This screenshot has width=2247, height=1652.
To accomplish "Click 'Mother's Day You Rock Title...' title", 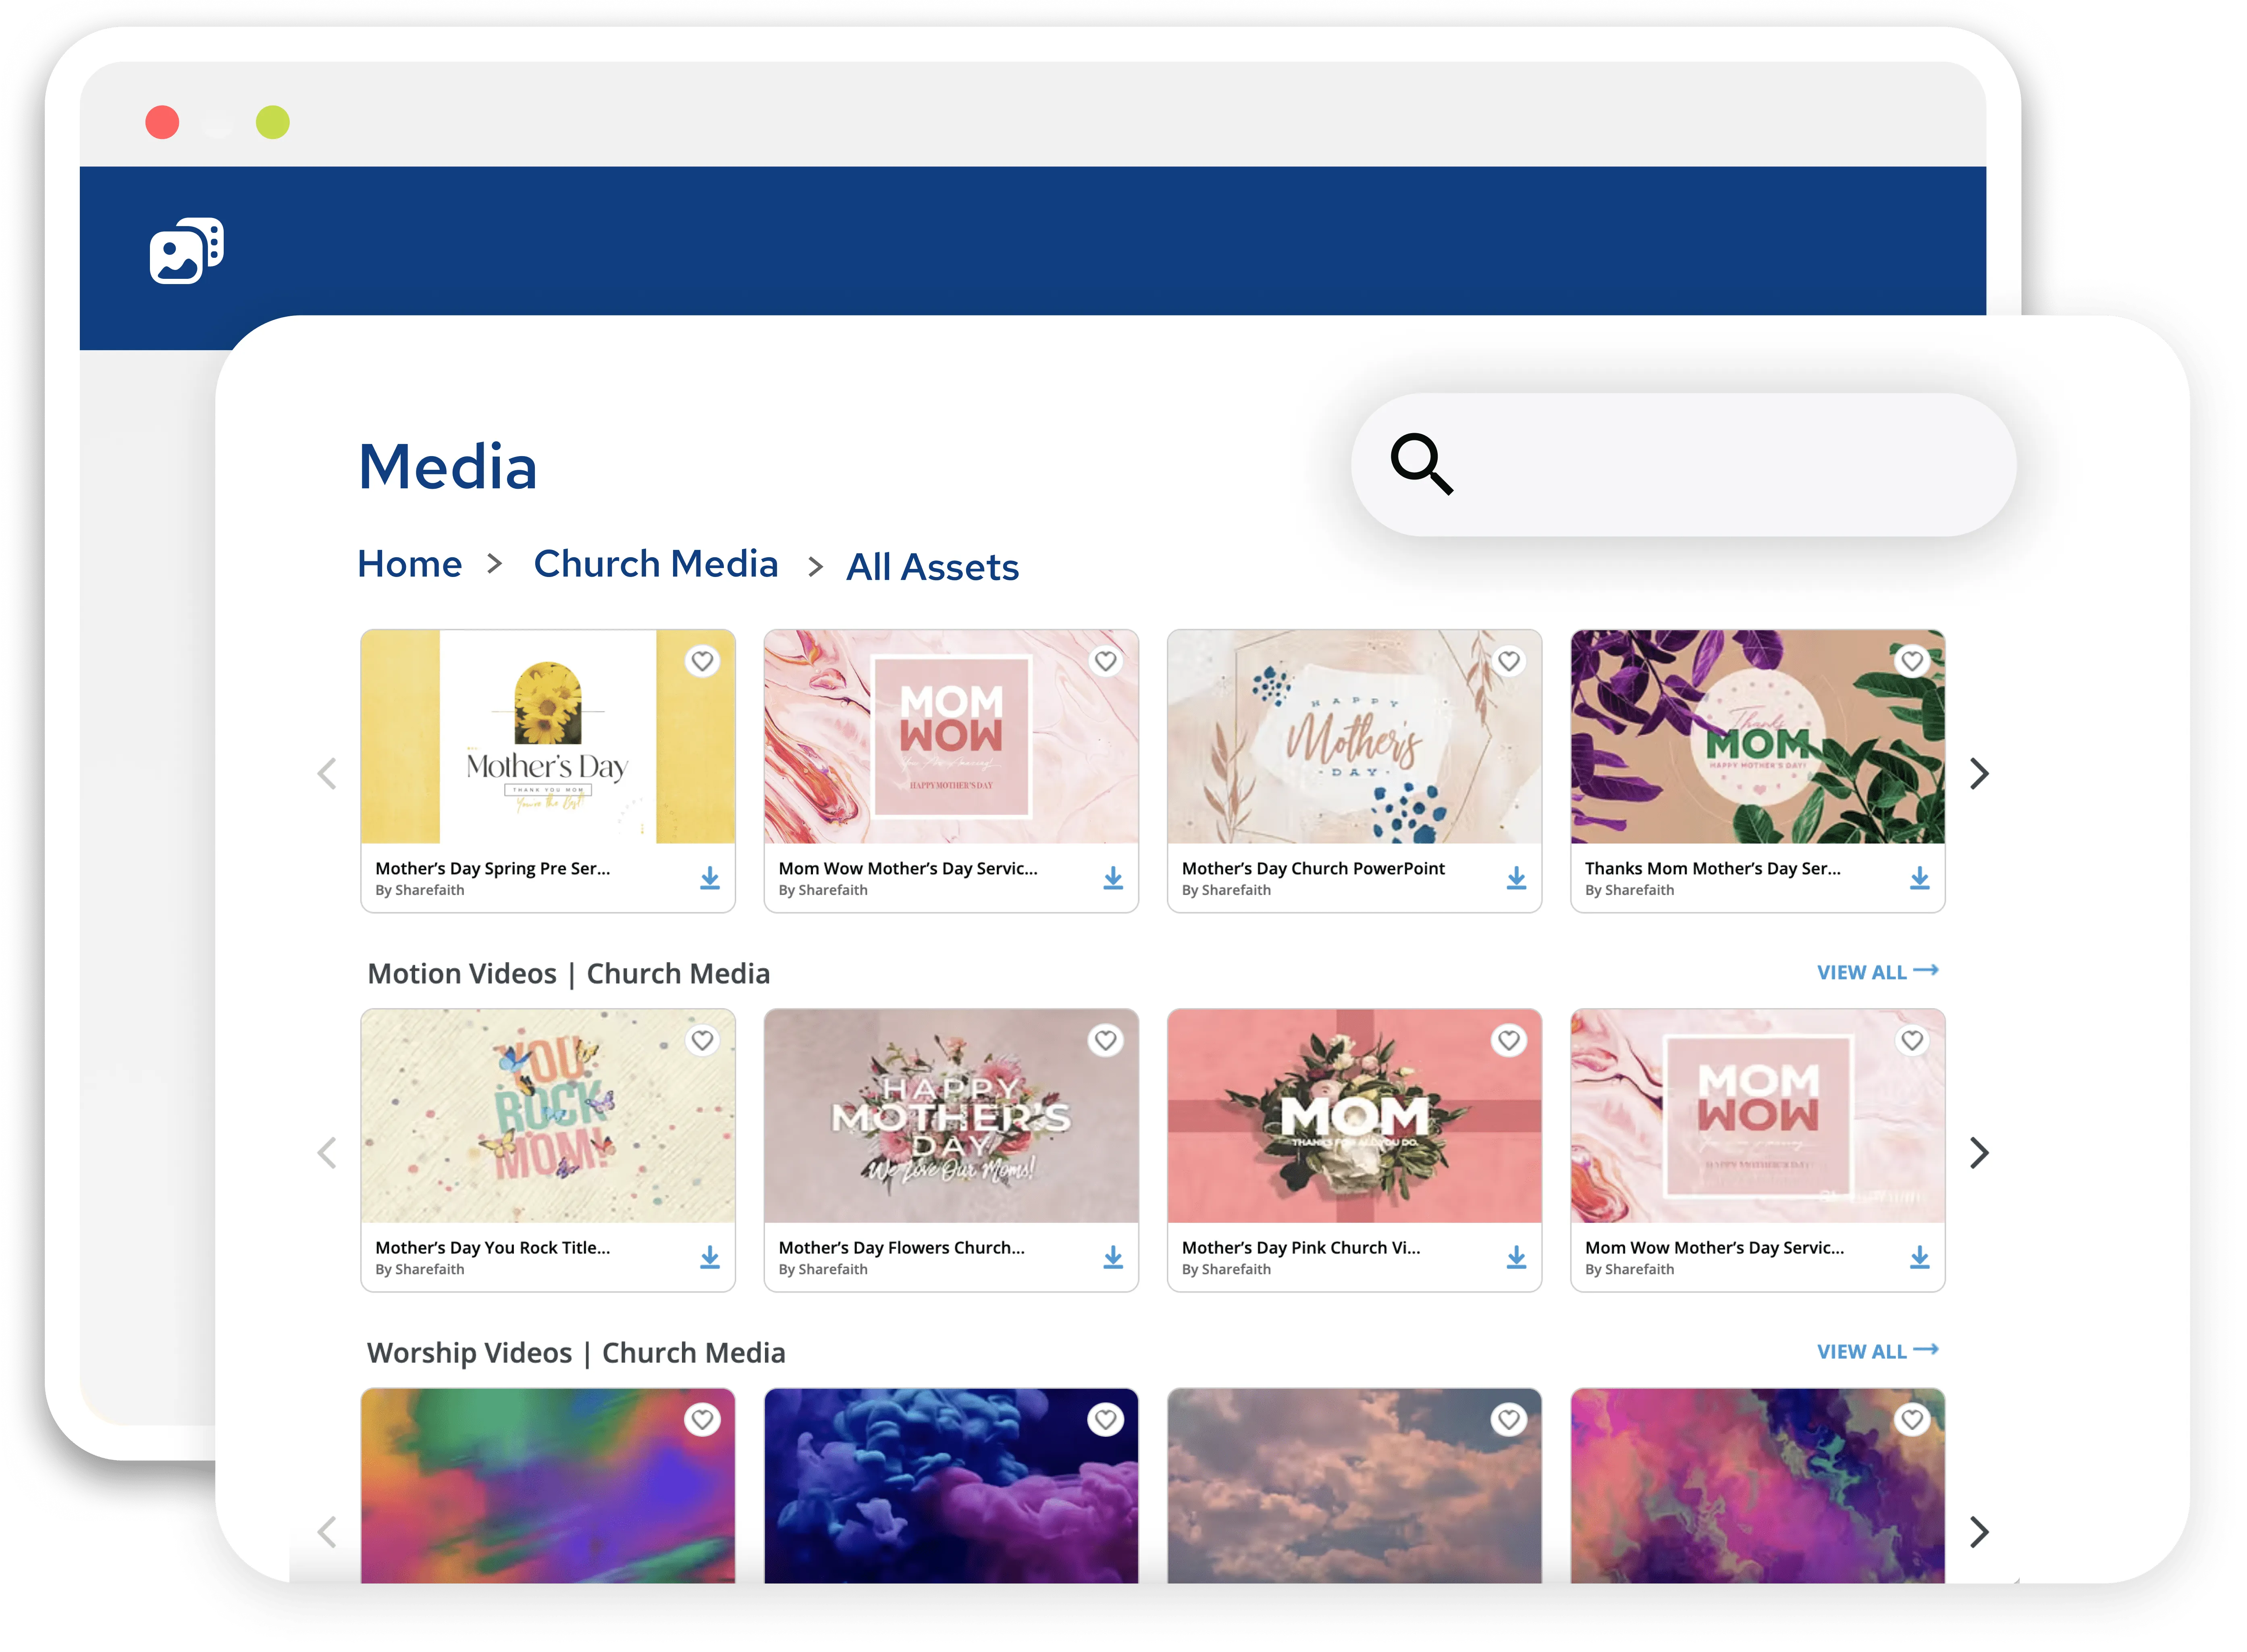I will [x=492, y=1247].
